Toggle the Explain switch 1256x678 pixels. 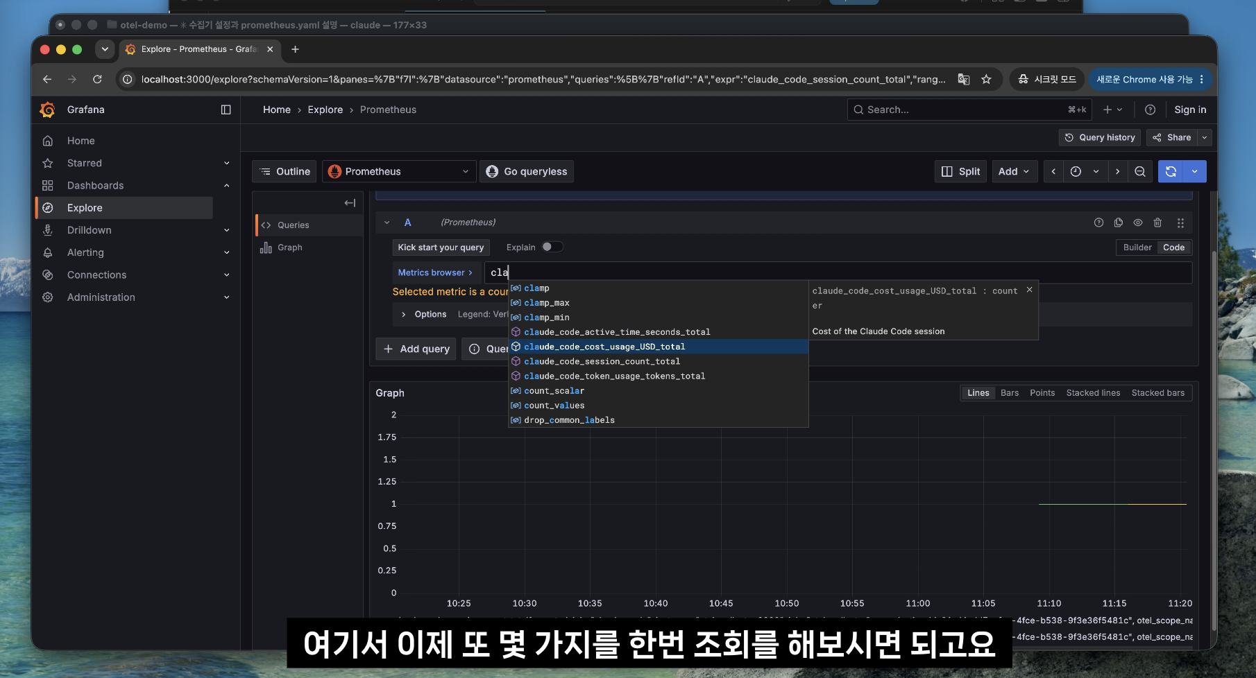pyautogui.click(x=552, y=247)
